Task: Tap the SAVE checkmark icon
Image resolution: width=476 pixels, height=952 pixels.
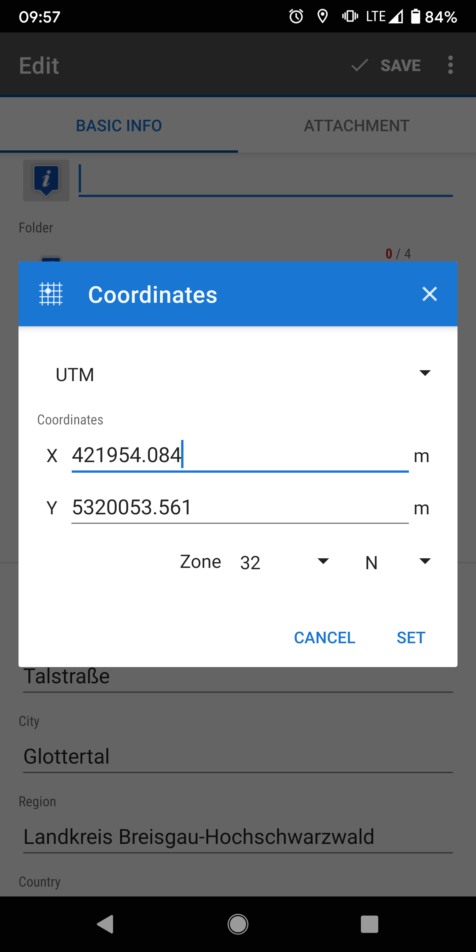Action: 359,65
